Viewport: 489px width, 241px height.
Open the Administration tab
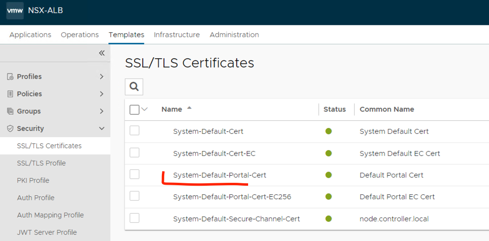click(x=234, y=35)
